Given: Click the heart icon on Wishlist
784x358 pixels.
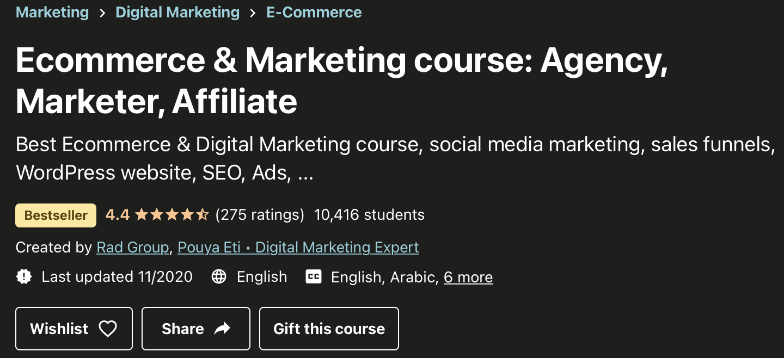Looking at the screenshot, I should [108, 329].
